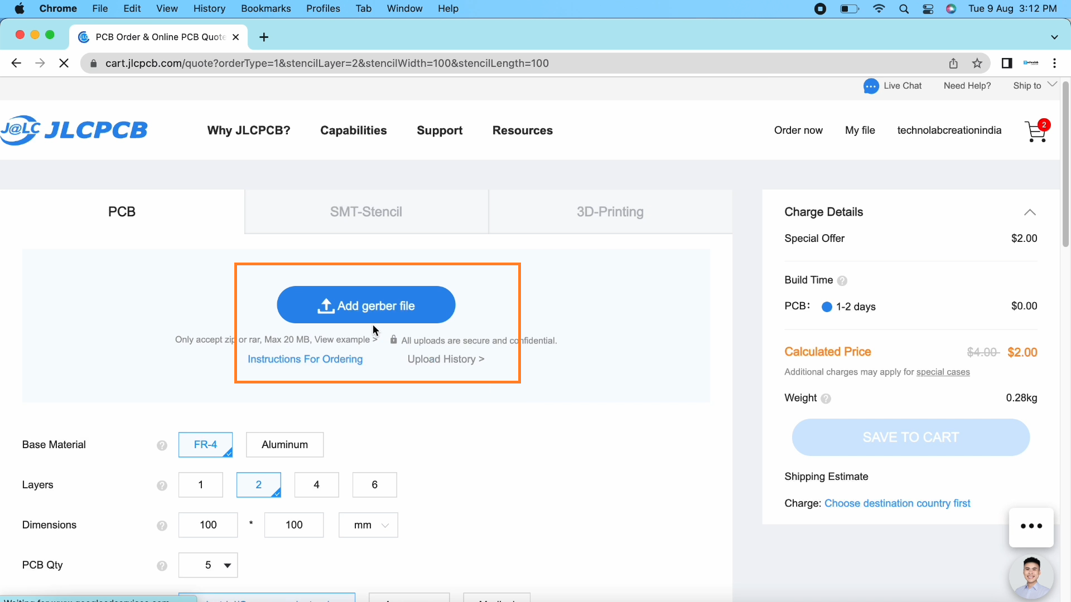Click PCB Qty help icon
The width and height of the screenshot is (1071, 602).
[x=162, y=566]
